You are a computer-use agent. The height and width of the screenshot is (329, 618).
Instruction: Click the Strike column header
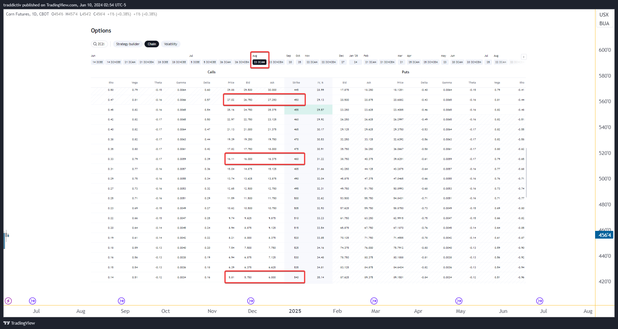pos(296,83)
